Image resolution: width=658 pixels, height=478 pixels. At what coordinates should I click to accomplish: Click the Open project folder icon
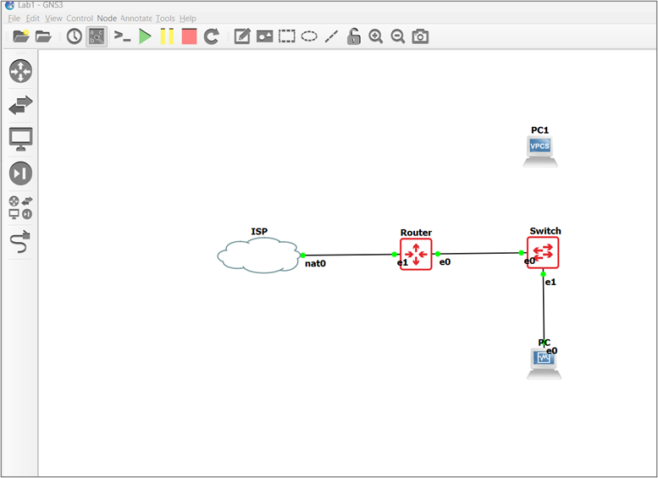point(43,36)
